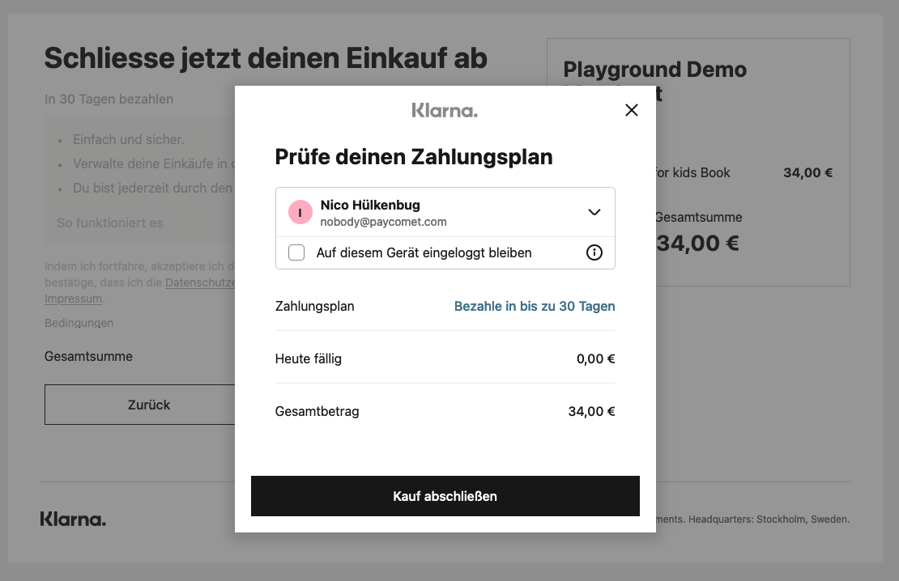Viewport: 899px width, 581px height.
Task: Click the 'Gesamtbetrag' 34,00 € amount
Action: point(591,411)
